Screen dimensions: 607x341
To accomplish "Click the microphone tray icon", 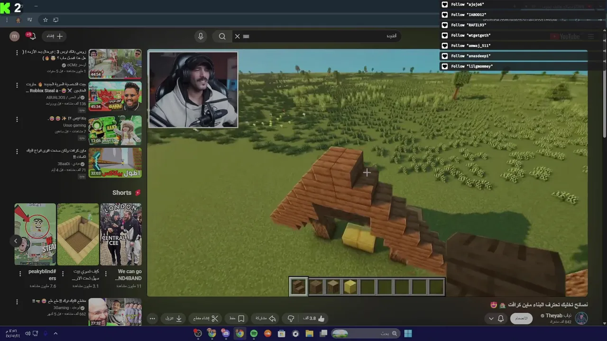I will 46,333.
